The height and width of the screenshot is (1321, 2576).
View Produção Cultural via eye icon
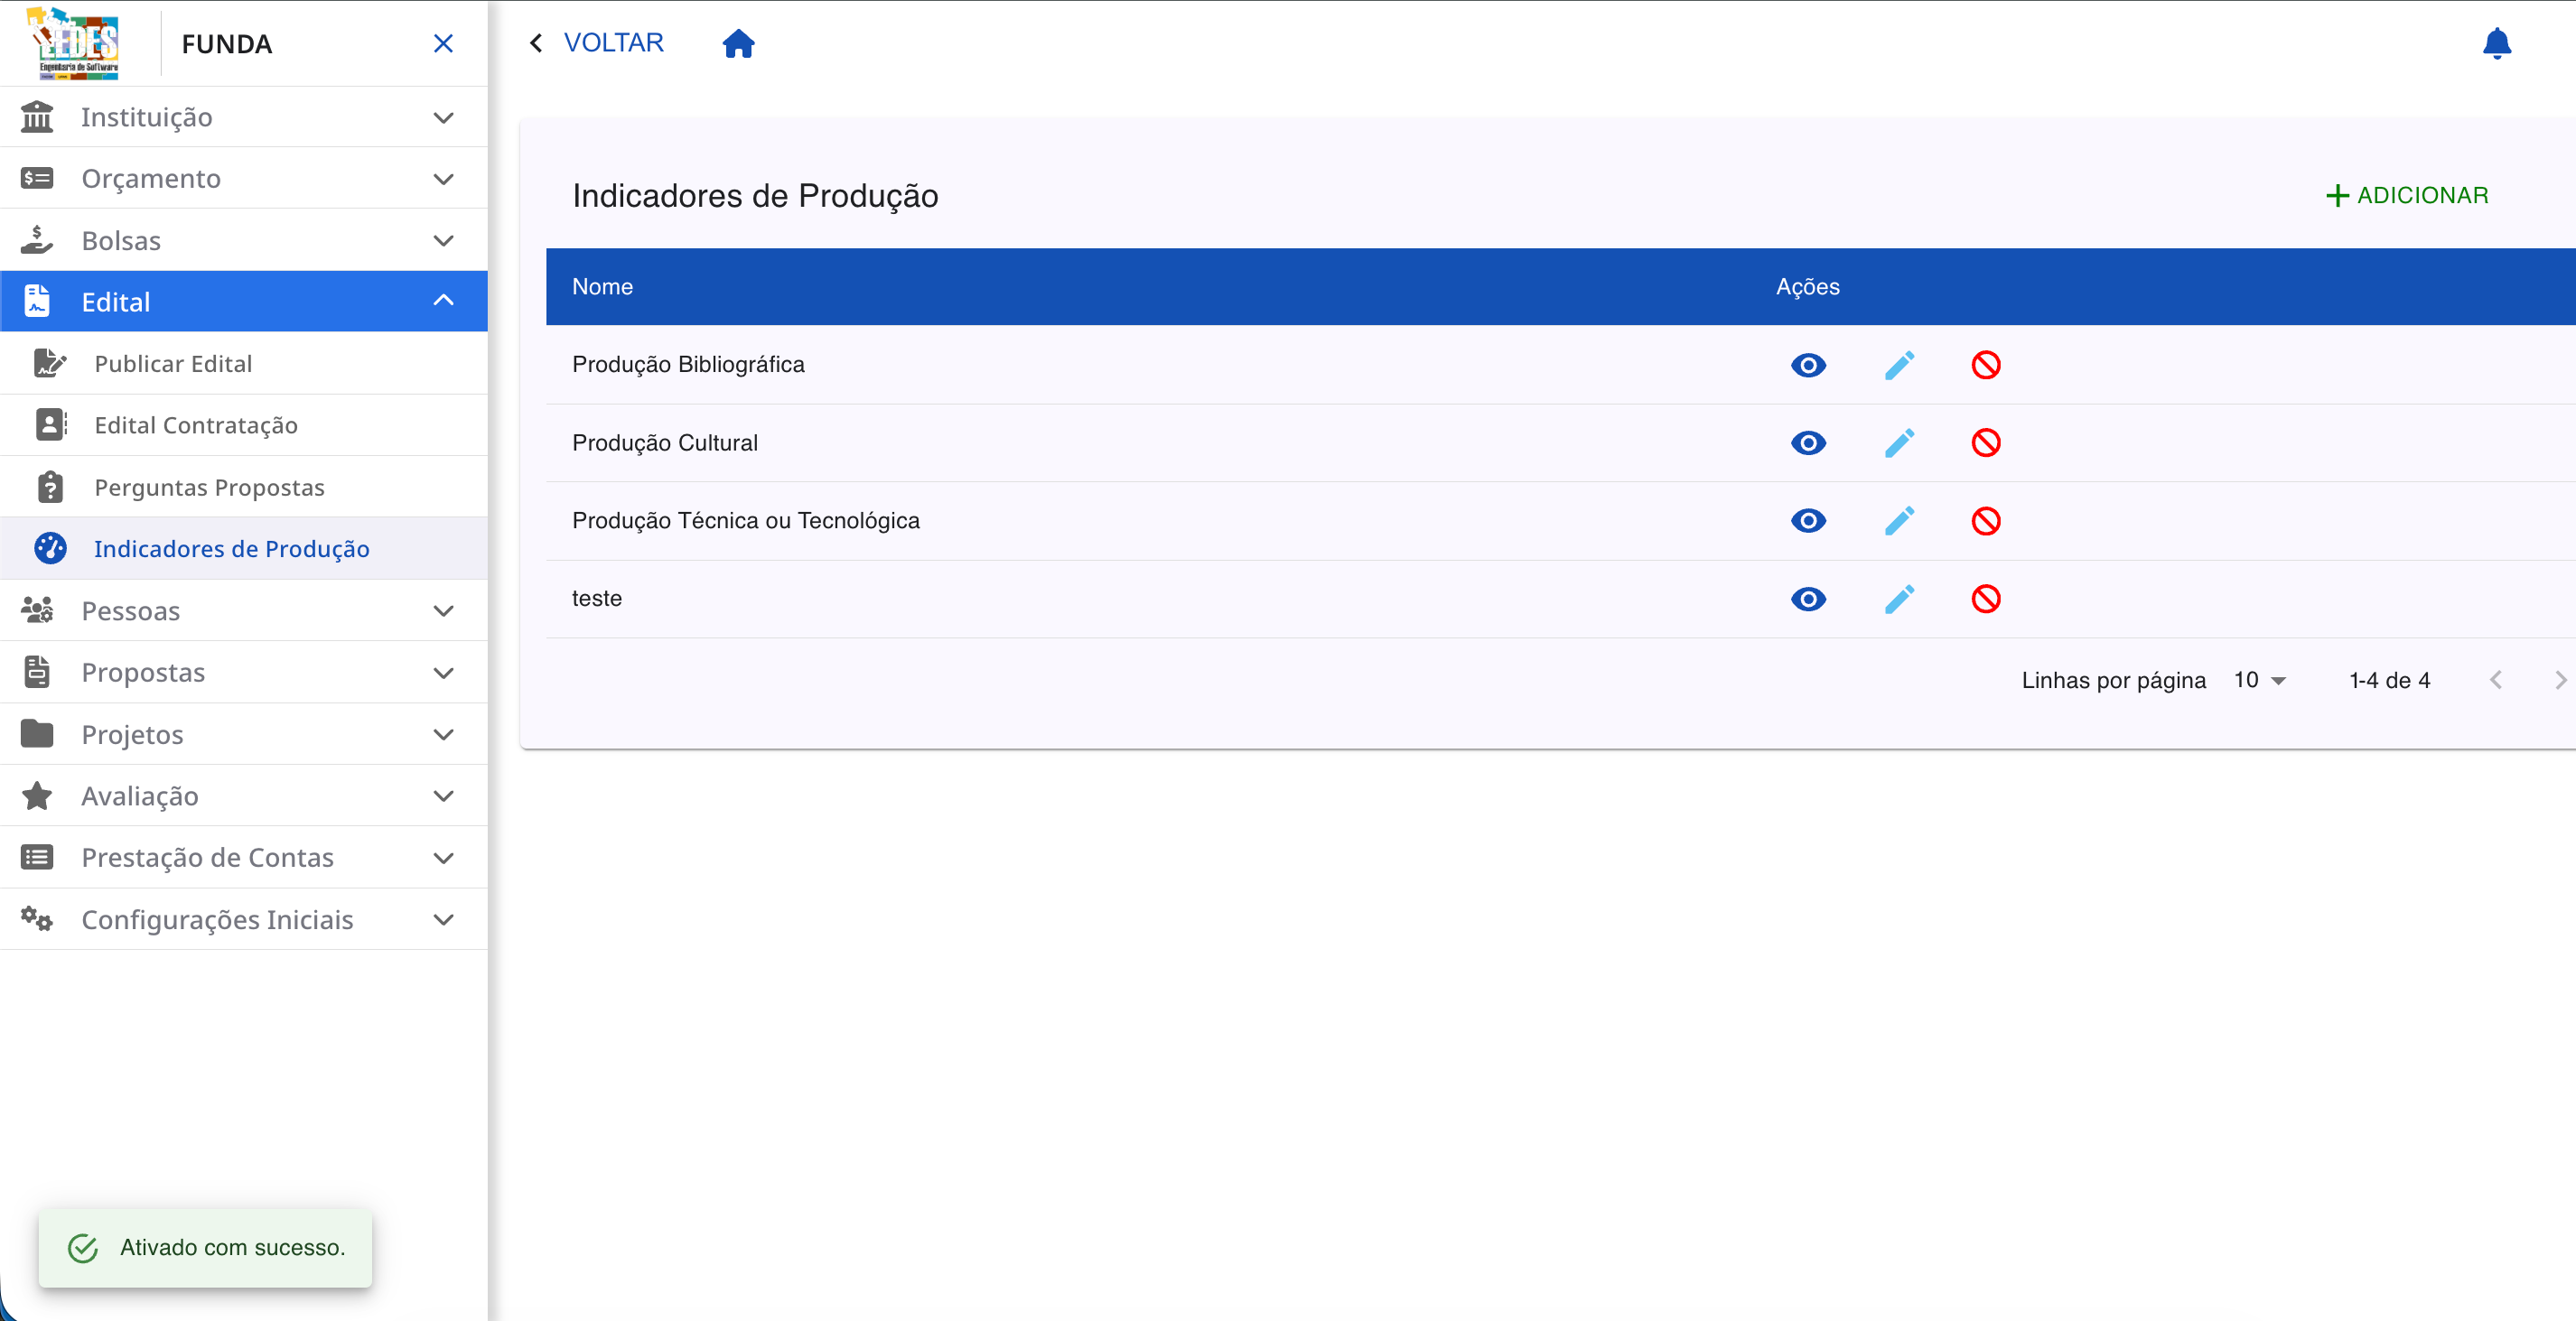point(1808,443)
